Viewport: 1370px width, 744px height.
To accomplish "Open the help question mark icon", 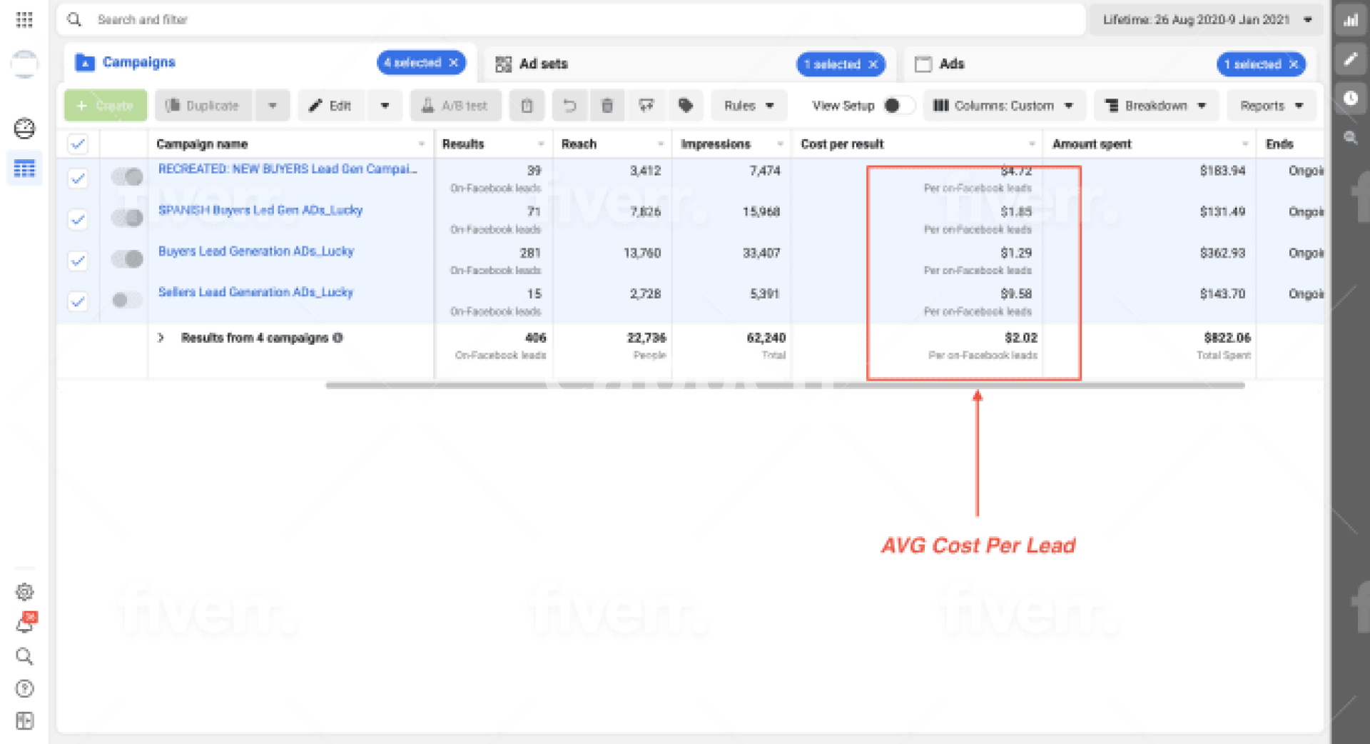I will [x=25, y=689].
